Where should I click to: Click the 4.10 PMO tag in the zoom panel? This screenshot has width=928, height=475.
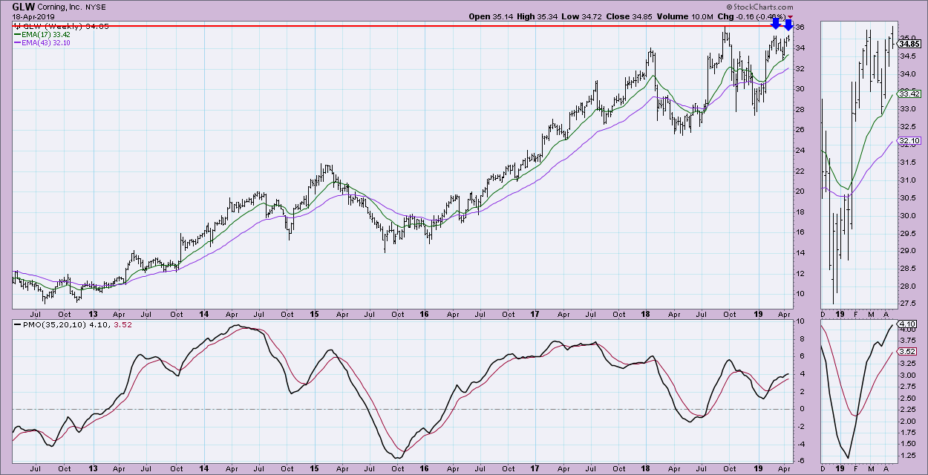tap(907, 325)
